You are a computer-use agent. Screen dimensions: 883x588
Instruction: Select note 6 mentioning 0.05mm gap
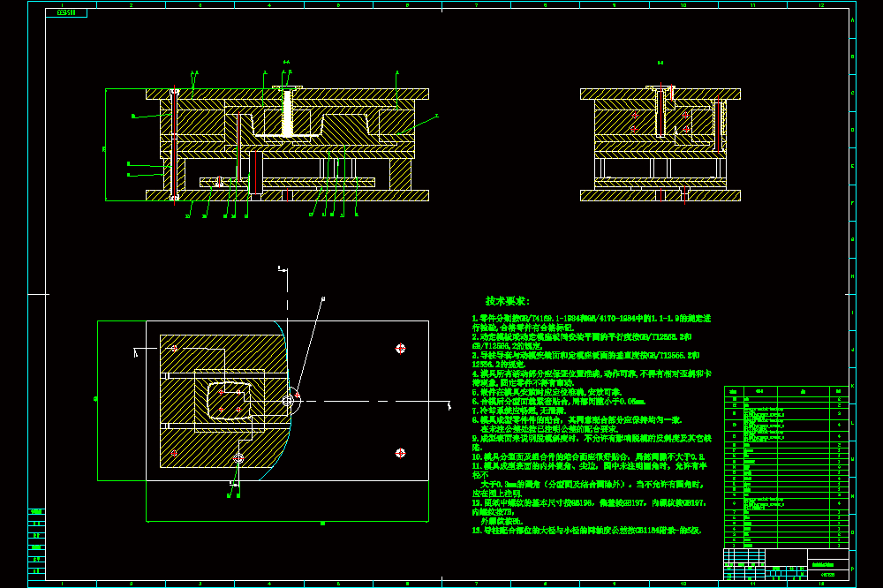(559, 402)
